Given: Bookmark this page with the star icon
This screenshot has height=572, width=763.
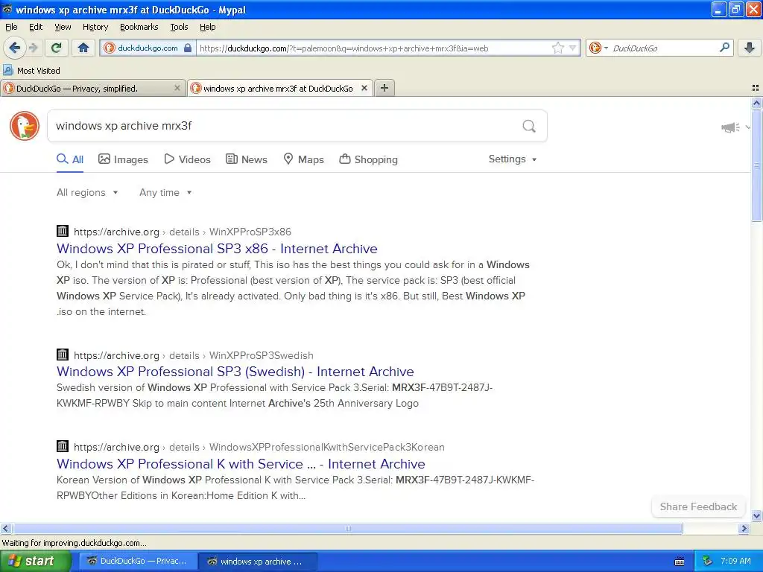Looking at the screenshot, I should click(557, 48).
